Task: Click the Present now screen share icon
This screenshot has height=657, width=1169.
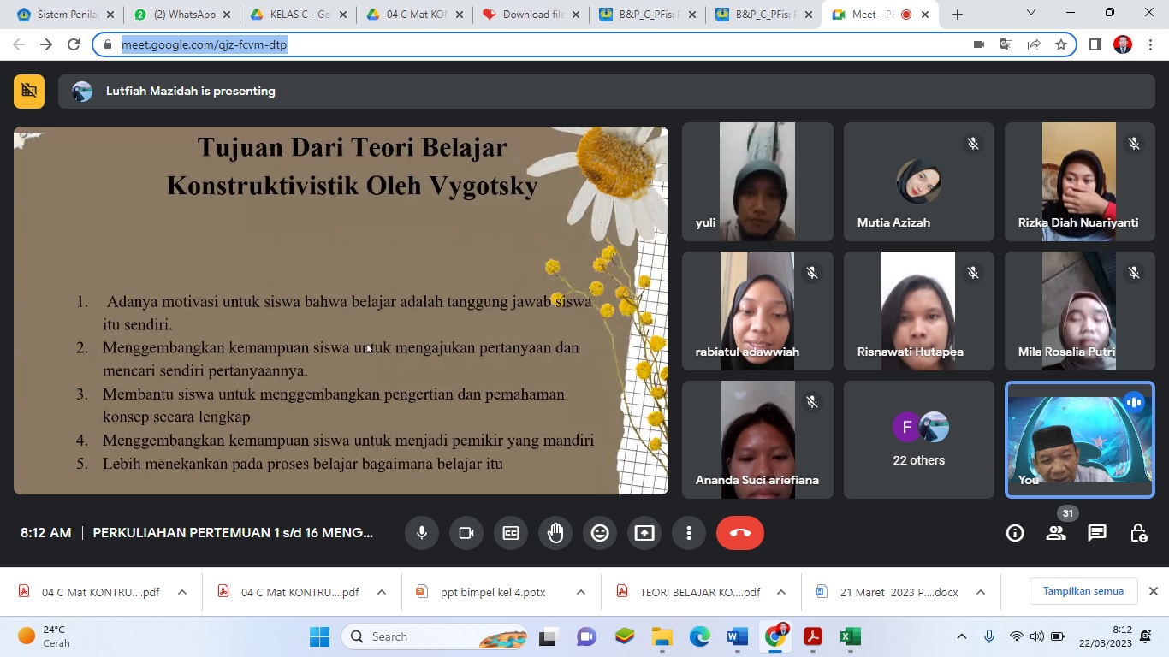Action: point(644,533)
